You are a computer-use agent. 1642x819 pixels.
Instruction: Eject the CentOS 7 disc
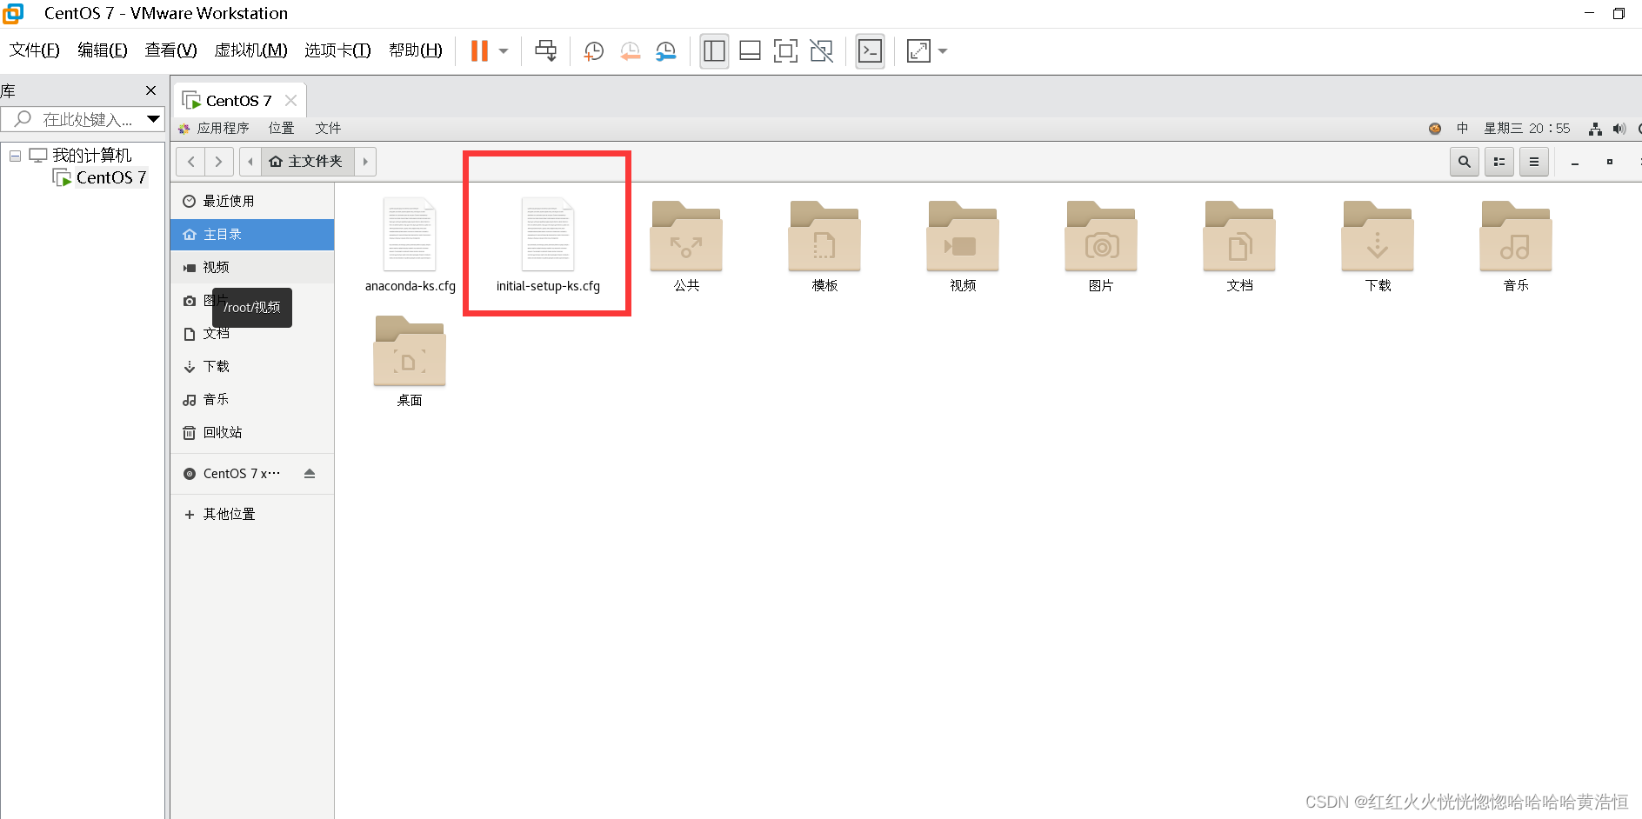[x=310, y=474]
